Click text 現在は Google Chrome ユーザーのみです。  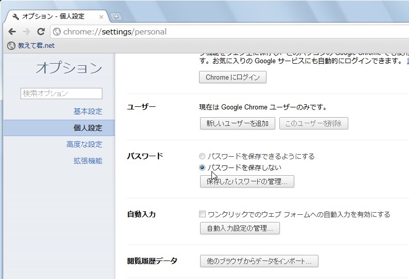(x=263, y=107)
